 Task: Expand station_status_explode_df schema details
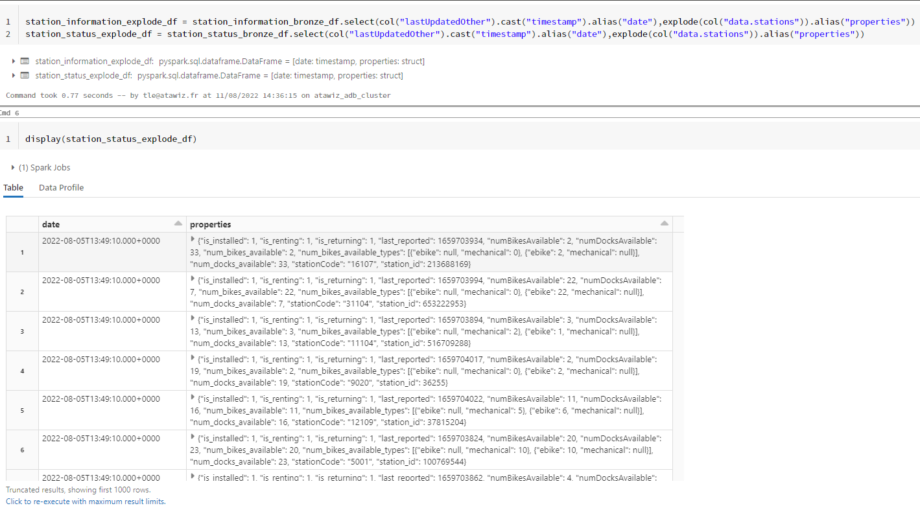(x=14, y=76)
